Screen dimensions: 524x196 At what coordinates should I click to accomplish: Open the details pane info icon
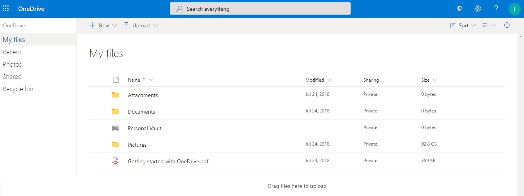point(507,25)
